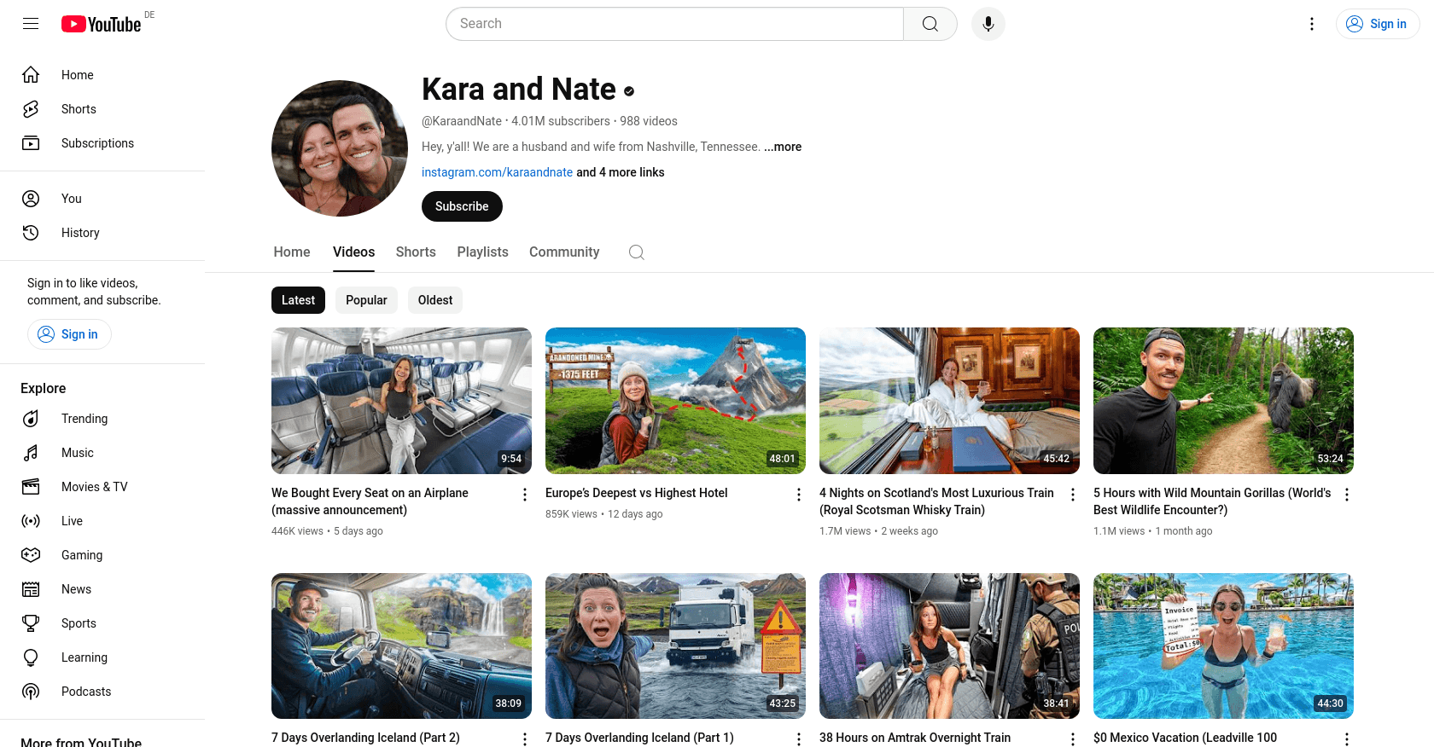Open options menu for Airplane seat video
Viewport: 1434px width, 747px height.
coord(524,495)
